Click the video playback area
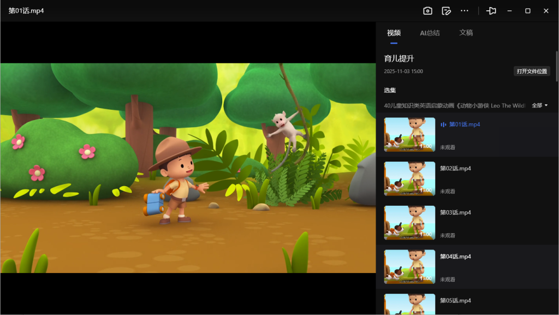Viewport: 559px width, 315px height. coord(188,168)
